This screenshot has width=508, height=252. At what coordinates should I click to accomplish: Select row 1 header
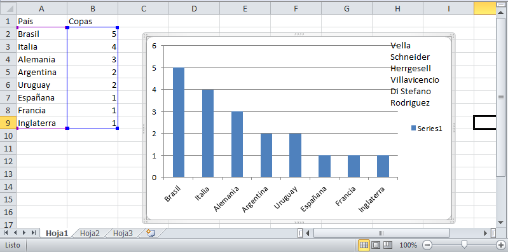pos(8,22)
